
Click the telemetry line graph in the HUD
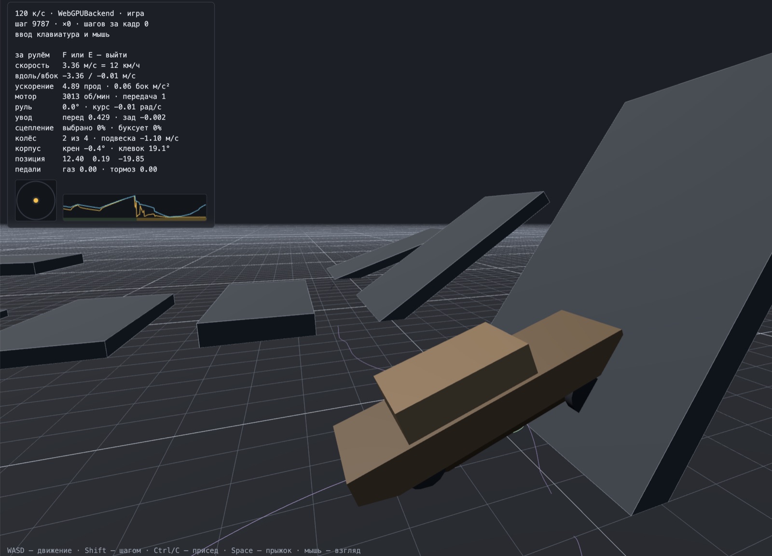[x=135, y=207]
